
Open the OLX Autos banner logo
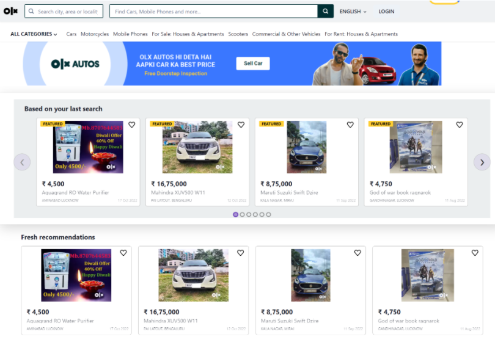pyautogui.click(x=75, y=64)
